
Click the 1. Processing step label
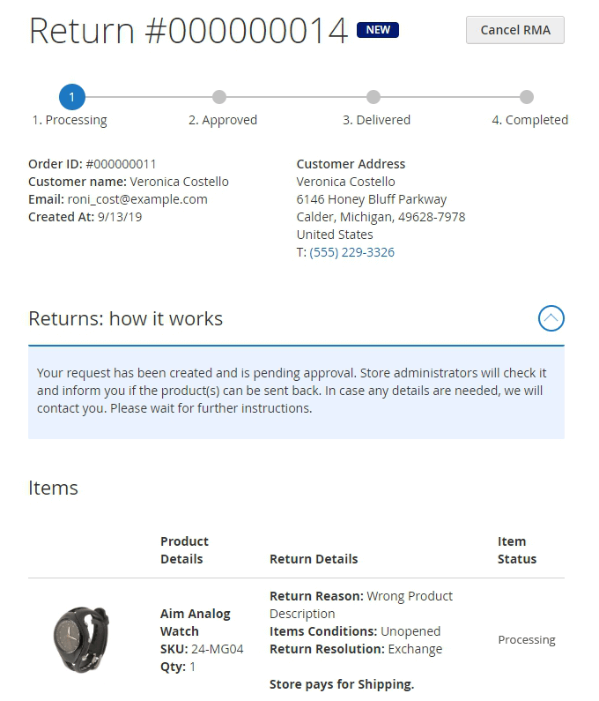pyautogui.click(x=70, y=120)
